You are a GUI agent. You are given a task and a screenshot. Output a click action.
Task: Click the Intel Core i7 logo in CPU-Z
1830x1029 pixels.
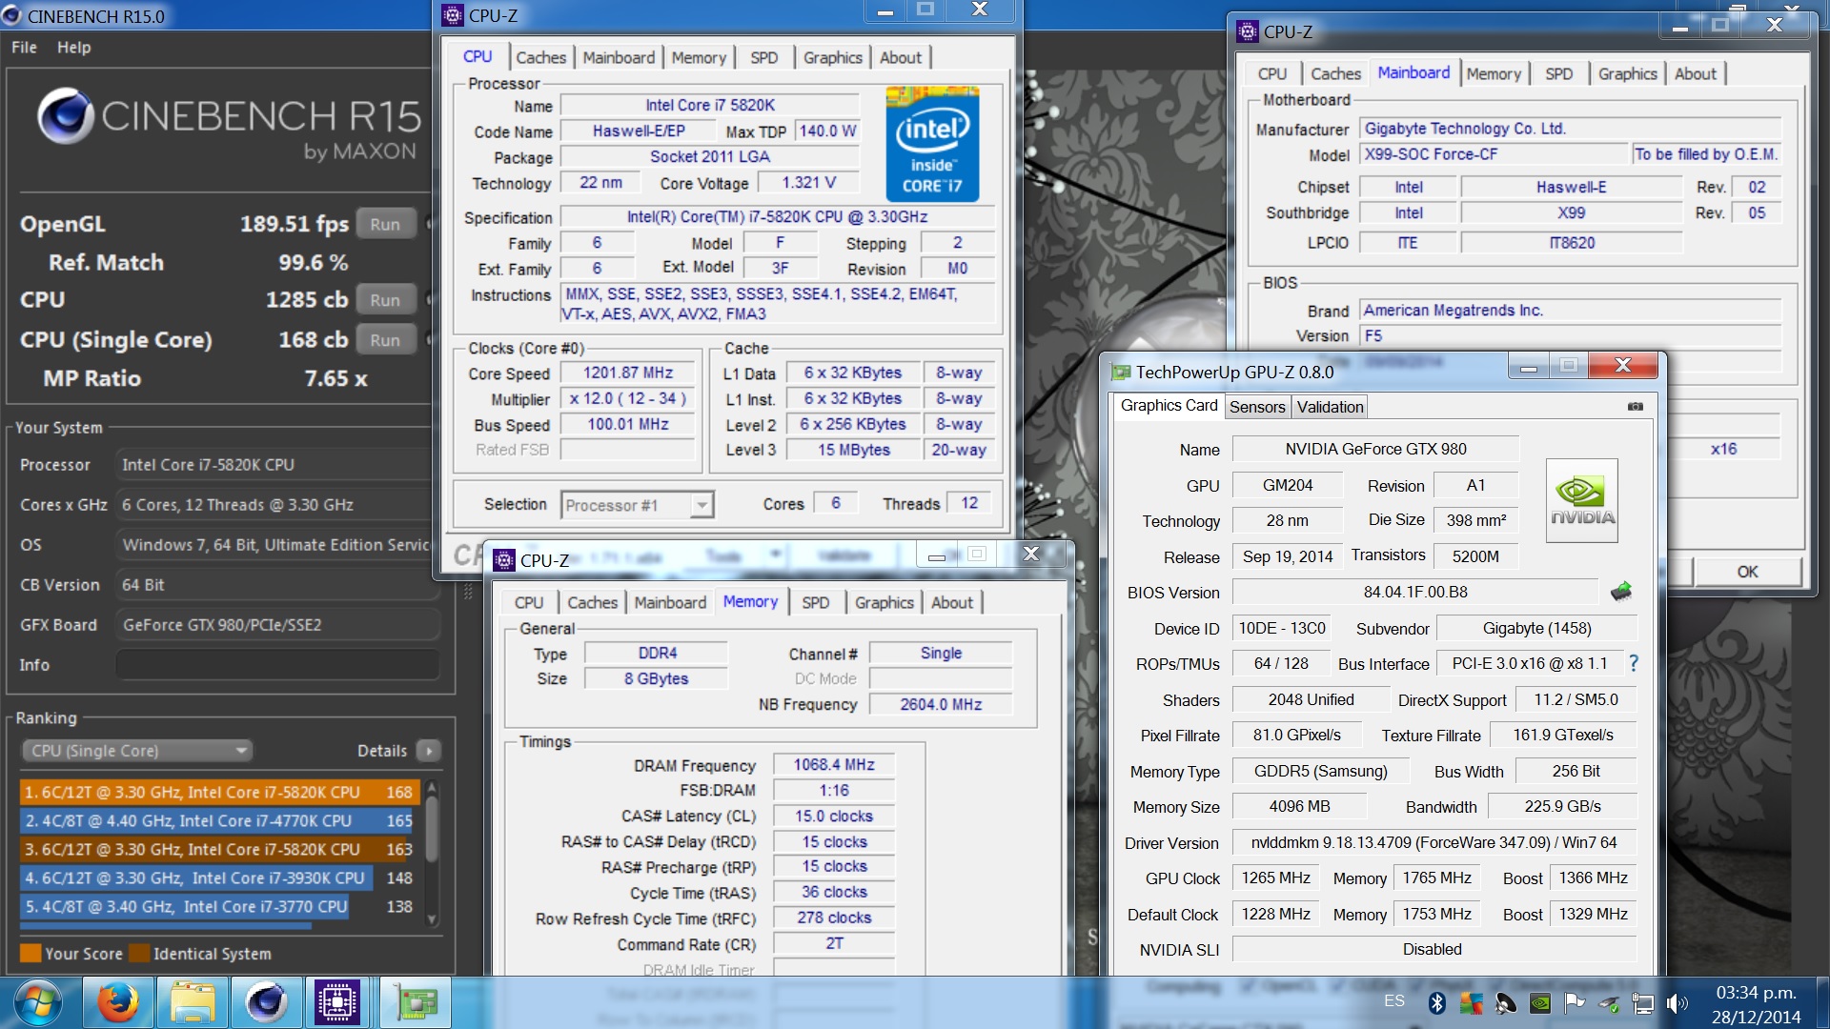tap(931, 143)
